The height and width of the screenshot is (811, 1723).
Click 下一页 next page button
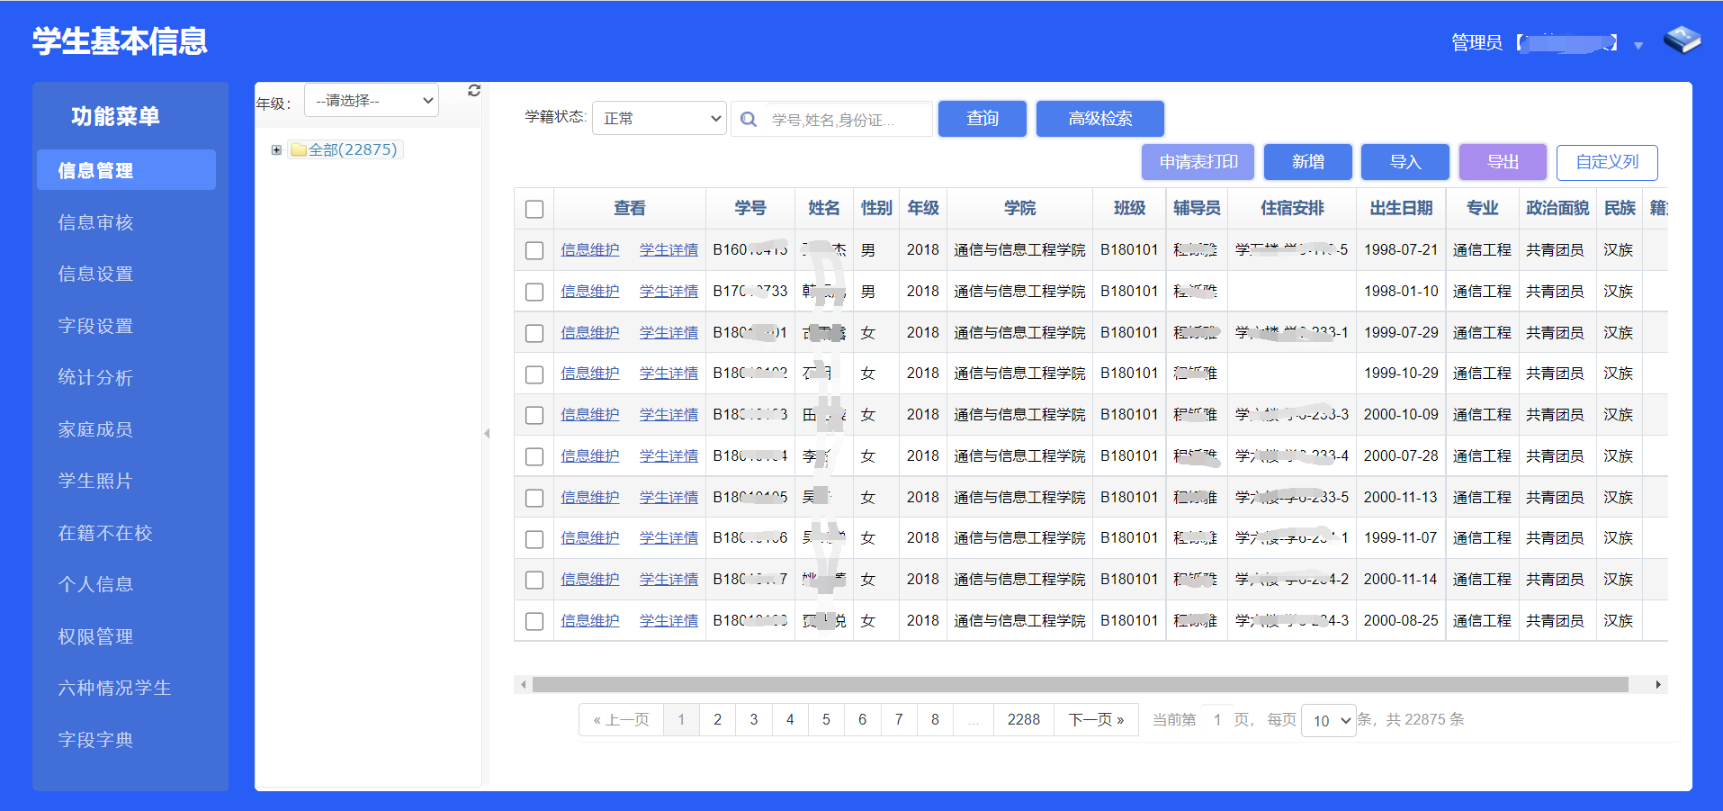coord(1096,720)
